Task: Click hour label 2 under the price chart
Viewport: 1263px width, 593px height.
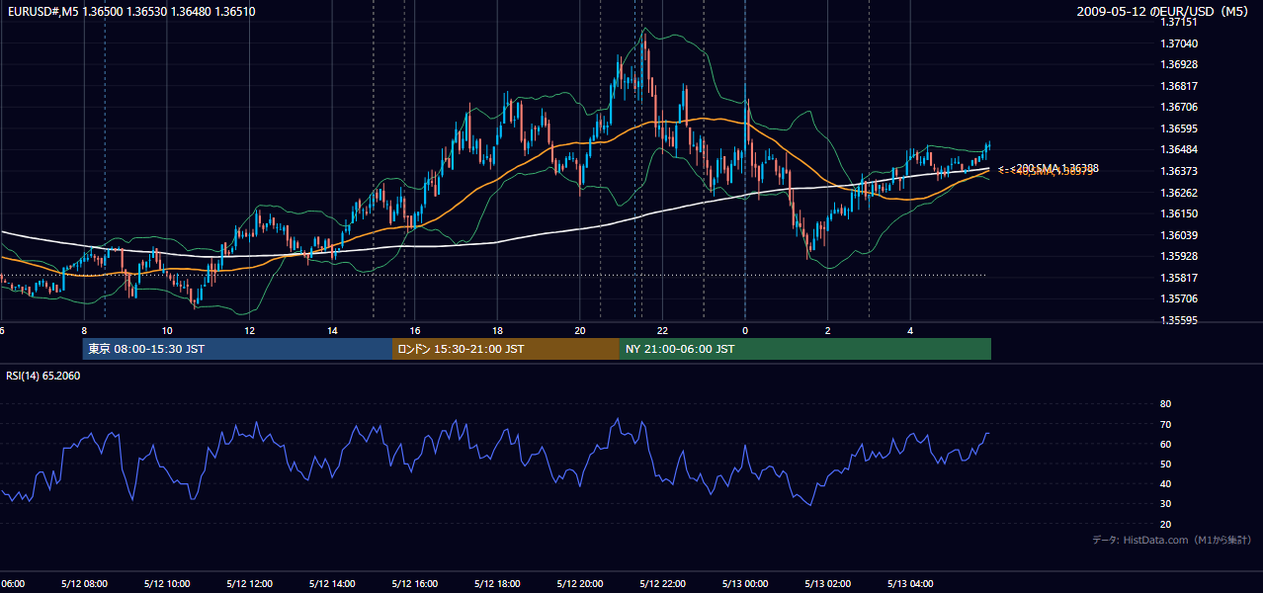Action: coord(828,331)
